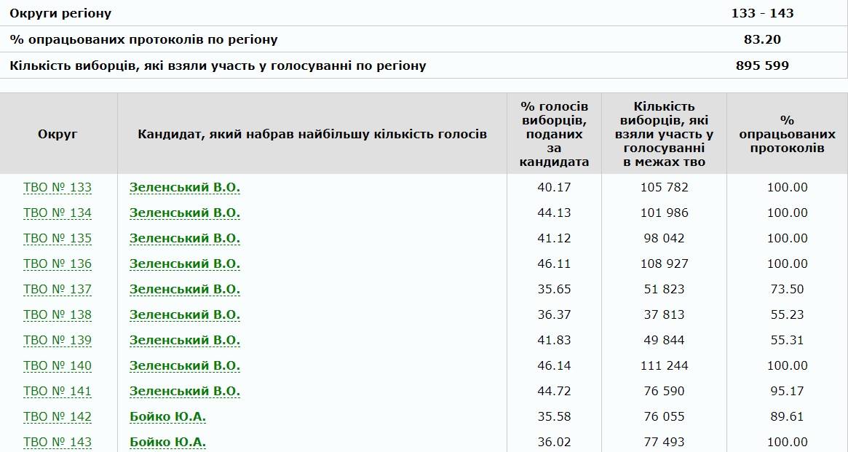Open the ТВО № 135 district link
Viewport: 848px width, 452px height.
(58, 239)
